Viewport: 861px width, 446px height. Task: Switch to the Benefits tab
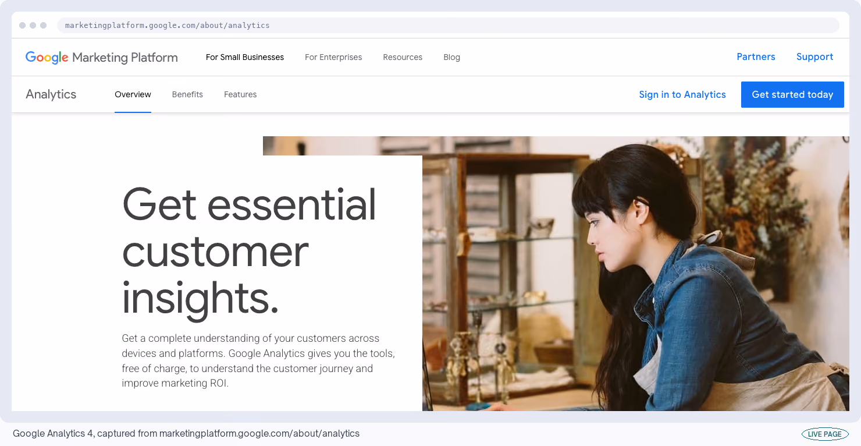coord(187,94)
